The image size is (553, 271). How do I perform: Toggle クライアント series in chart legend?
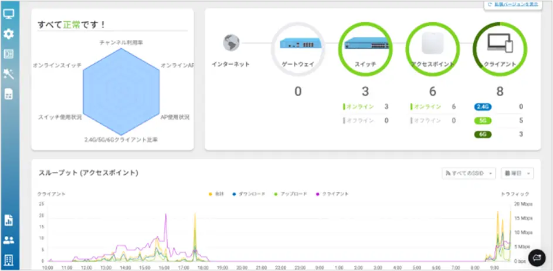(332, 194)
